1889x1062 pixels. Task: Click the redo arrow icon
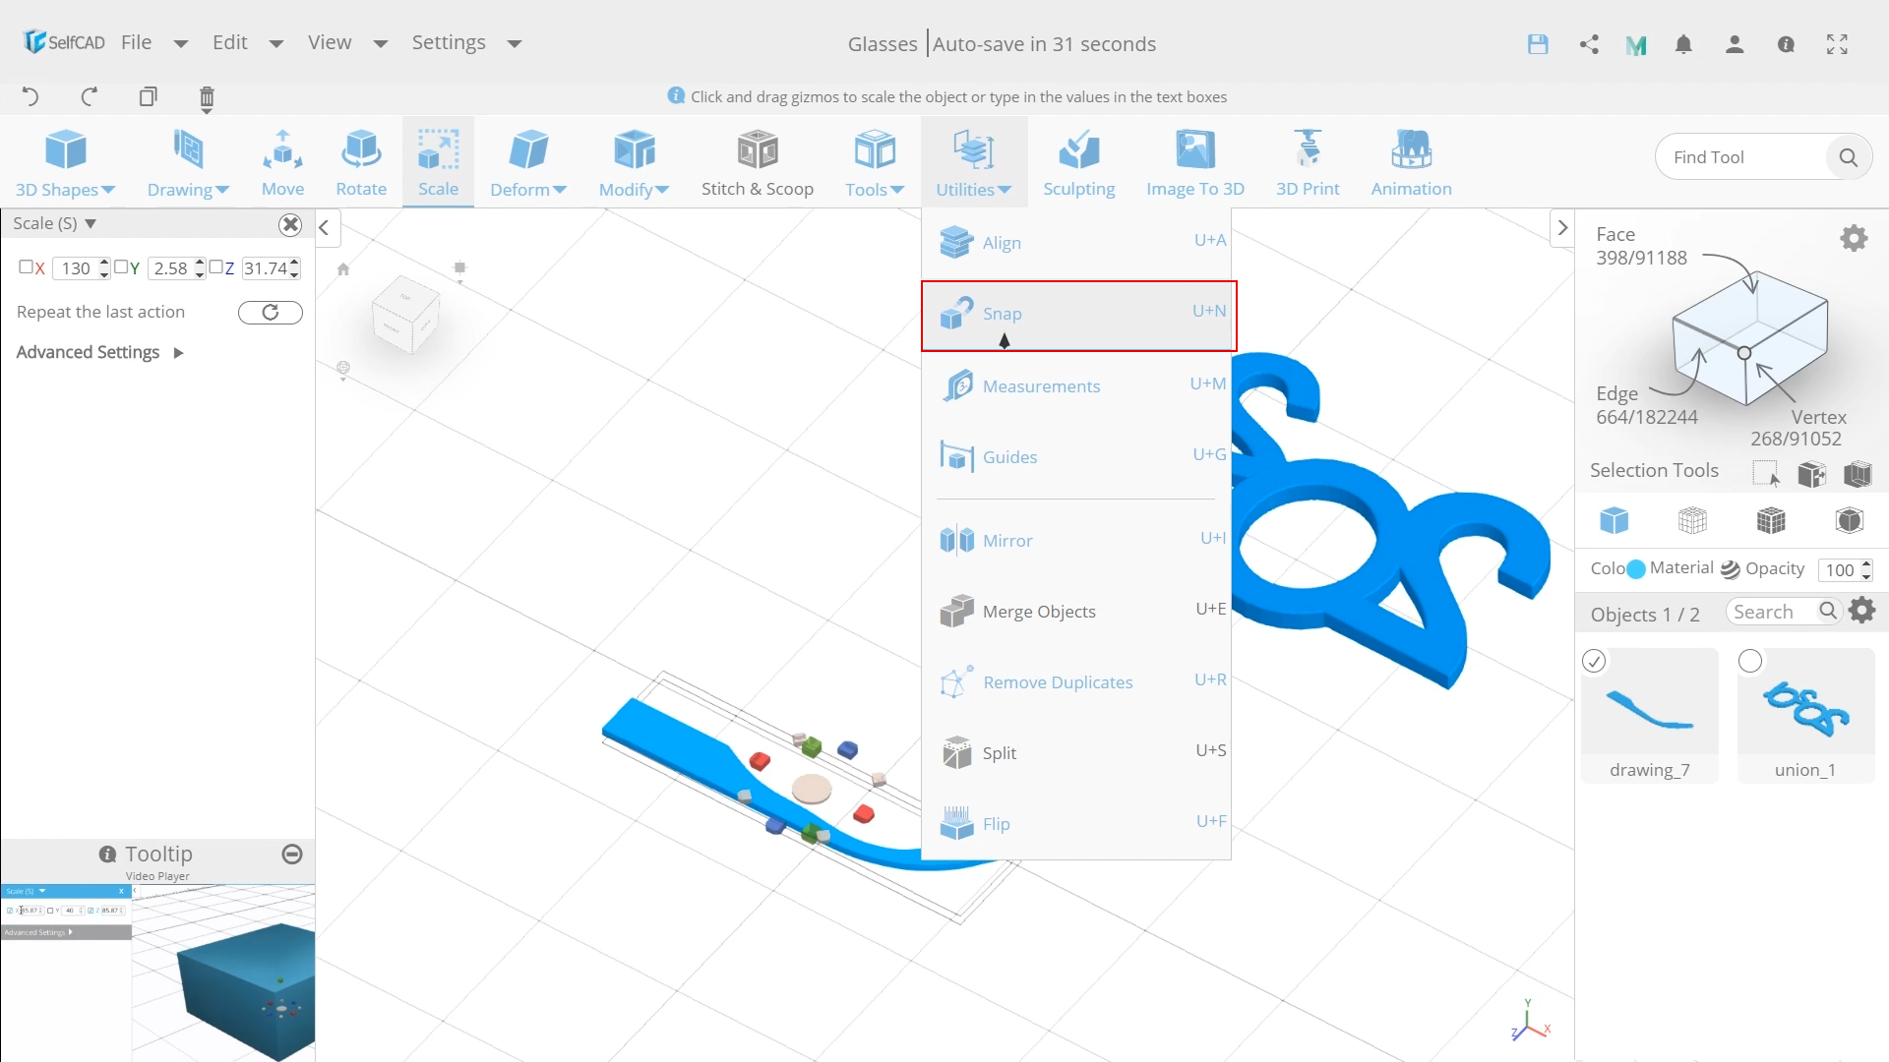[90, 96]
